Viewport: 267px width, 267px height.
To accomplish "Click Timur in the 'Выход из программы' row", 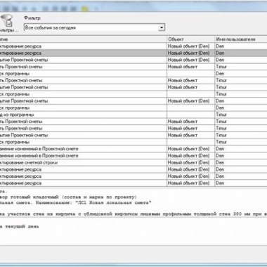I will [221, 115].
